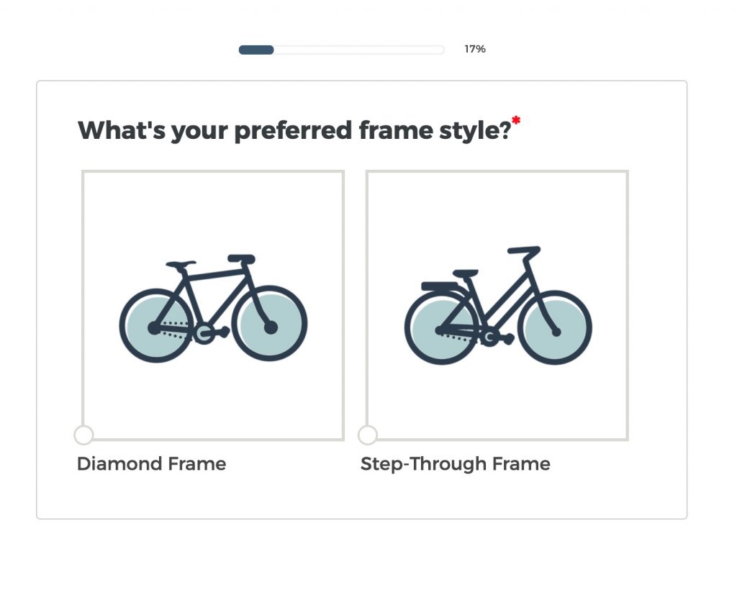The height and width of the screenshot is (608, 737).
Task: Click the red required asterisk
Action: coord(516,121)
